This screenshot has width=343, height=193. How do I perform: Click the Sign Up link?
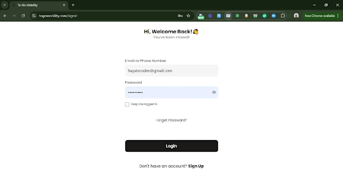tap(196, 166)
